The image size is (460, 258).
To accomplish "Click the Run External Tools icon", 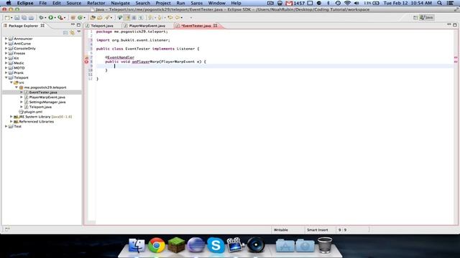I will tap(60, 17).
